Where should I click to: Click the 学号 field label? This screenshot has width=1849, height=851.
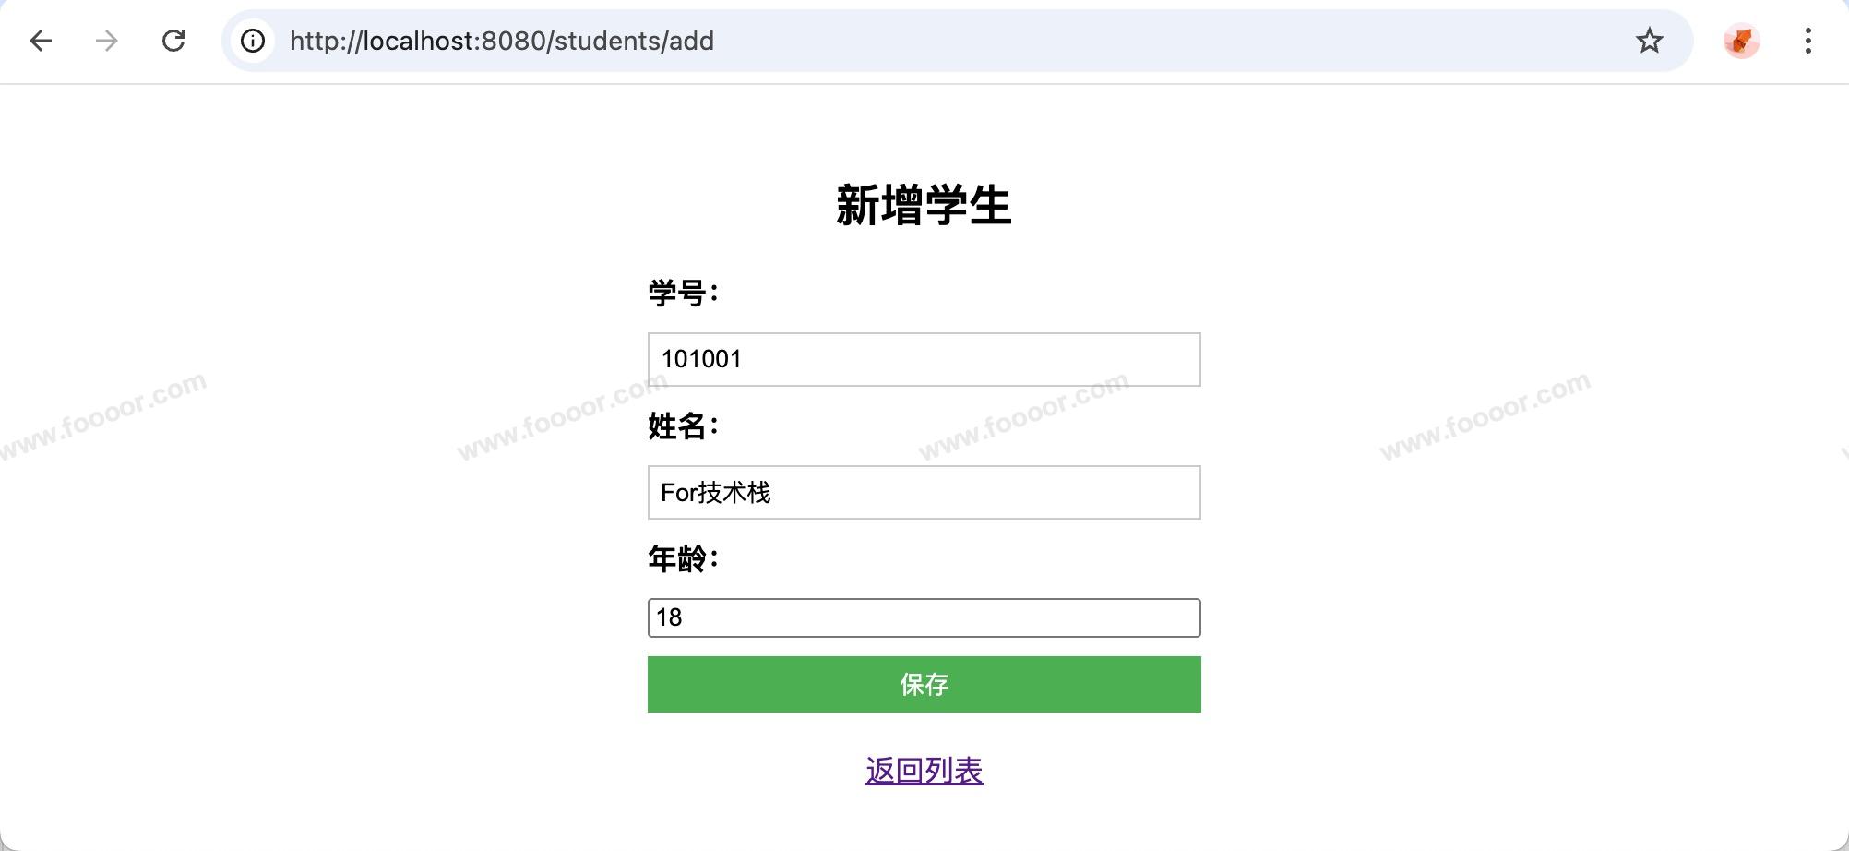tap(683, 294)
